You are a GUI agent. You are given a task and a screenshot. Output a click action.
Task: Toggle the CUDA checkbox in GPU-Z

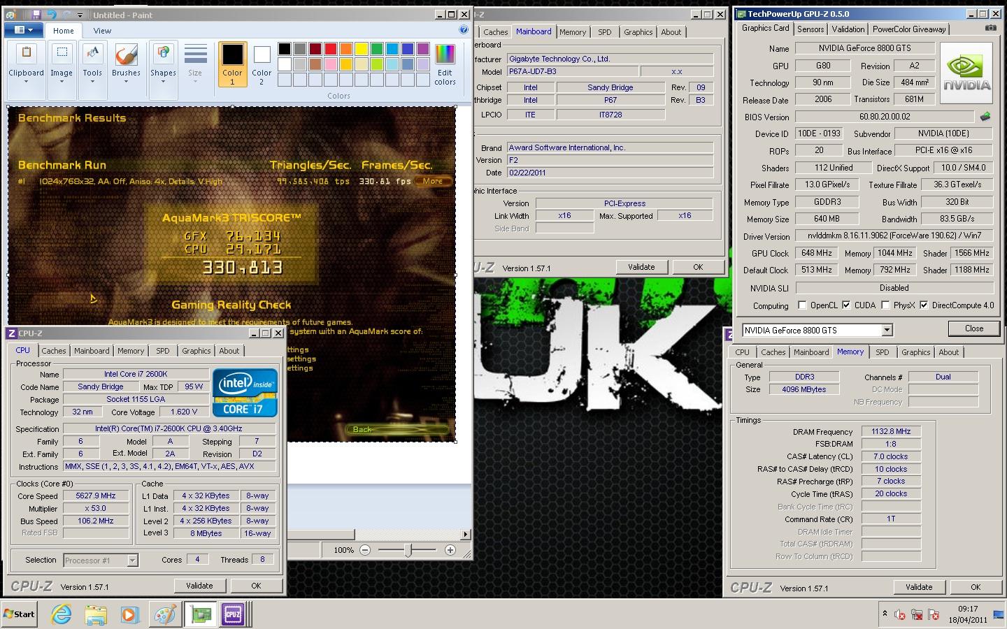846,305
